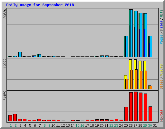Screen dimensions: 165x129
Task: Click day 27 on the x-axis
Action: [135, 125]
